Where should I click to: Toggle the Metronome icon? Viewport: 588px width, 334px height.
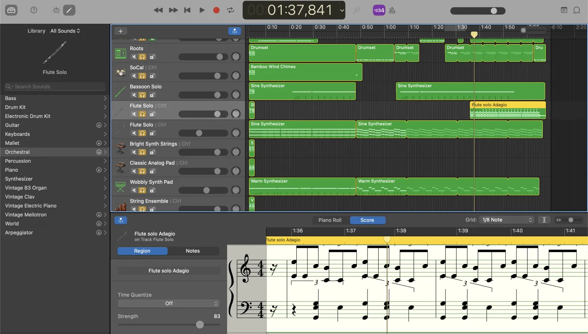pos(392,10)
